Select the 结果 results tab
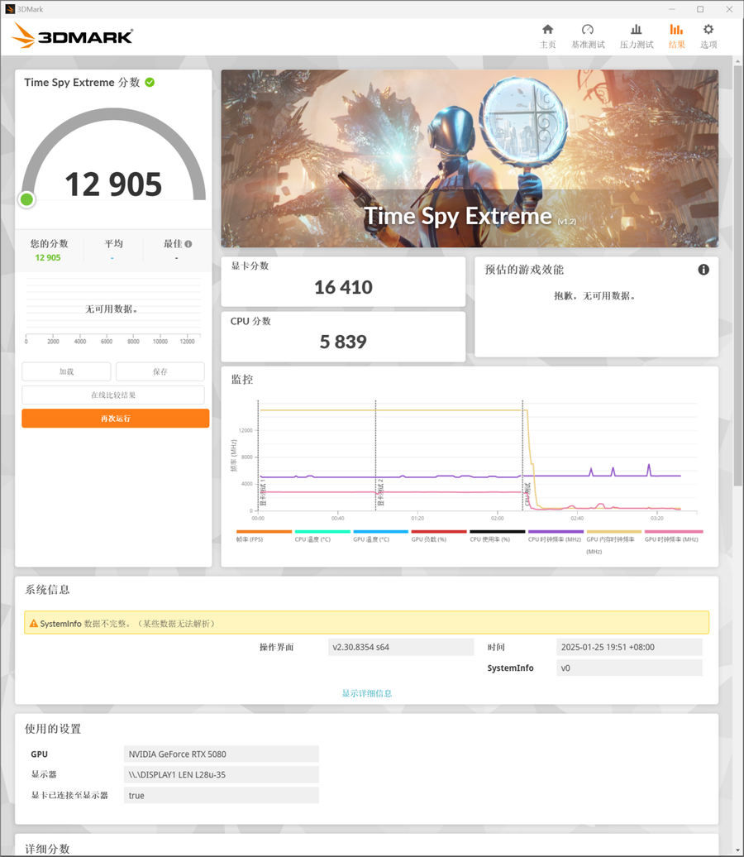 676,36
